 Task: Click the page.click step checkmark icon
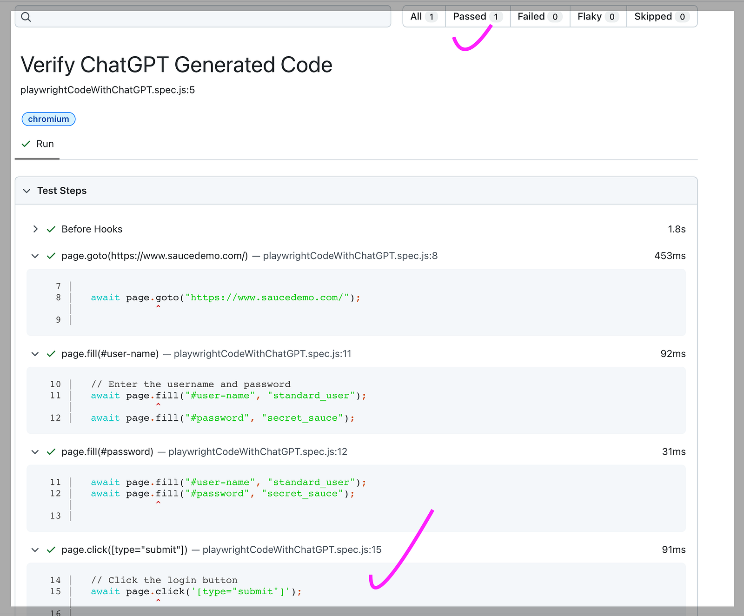51,550
